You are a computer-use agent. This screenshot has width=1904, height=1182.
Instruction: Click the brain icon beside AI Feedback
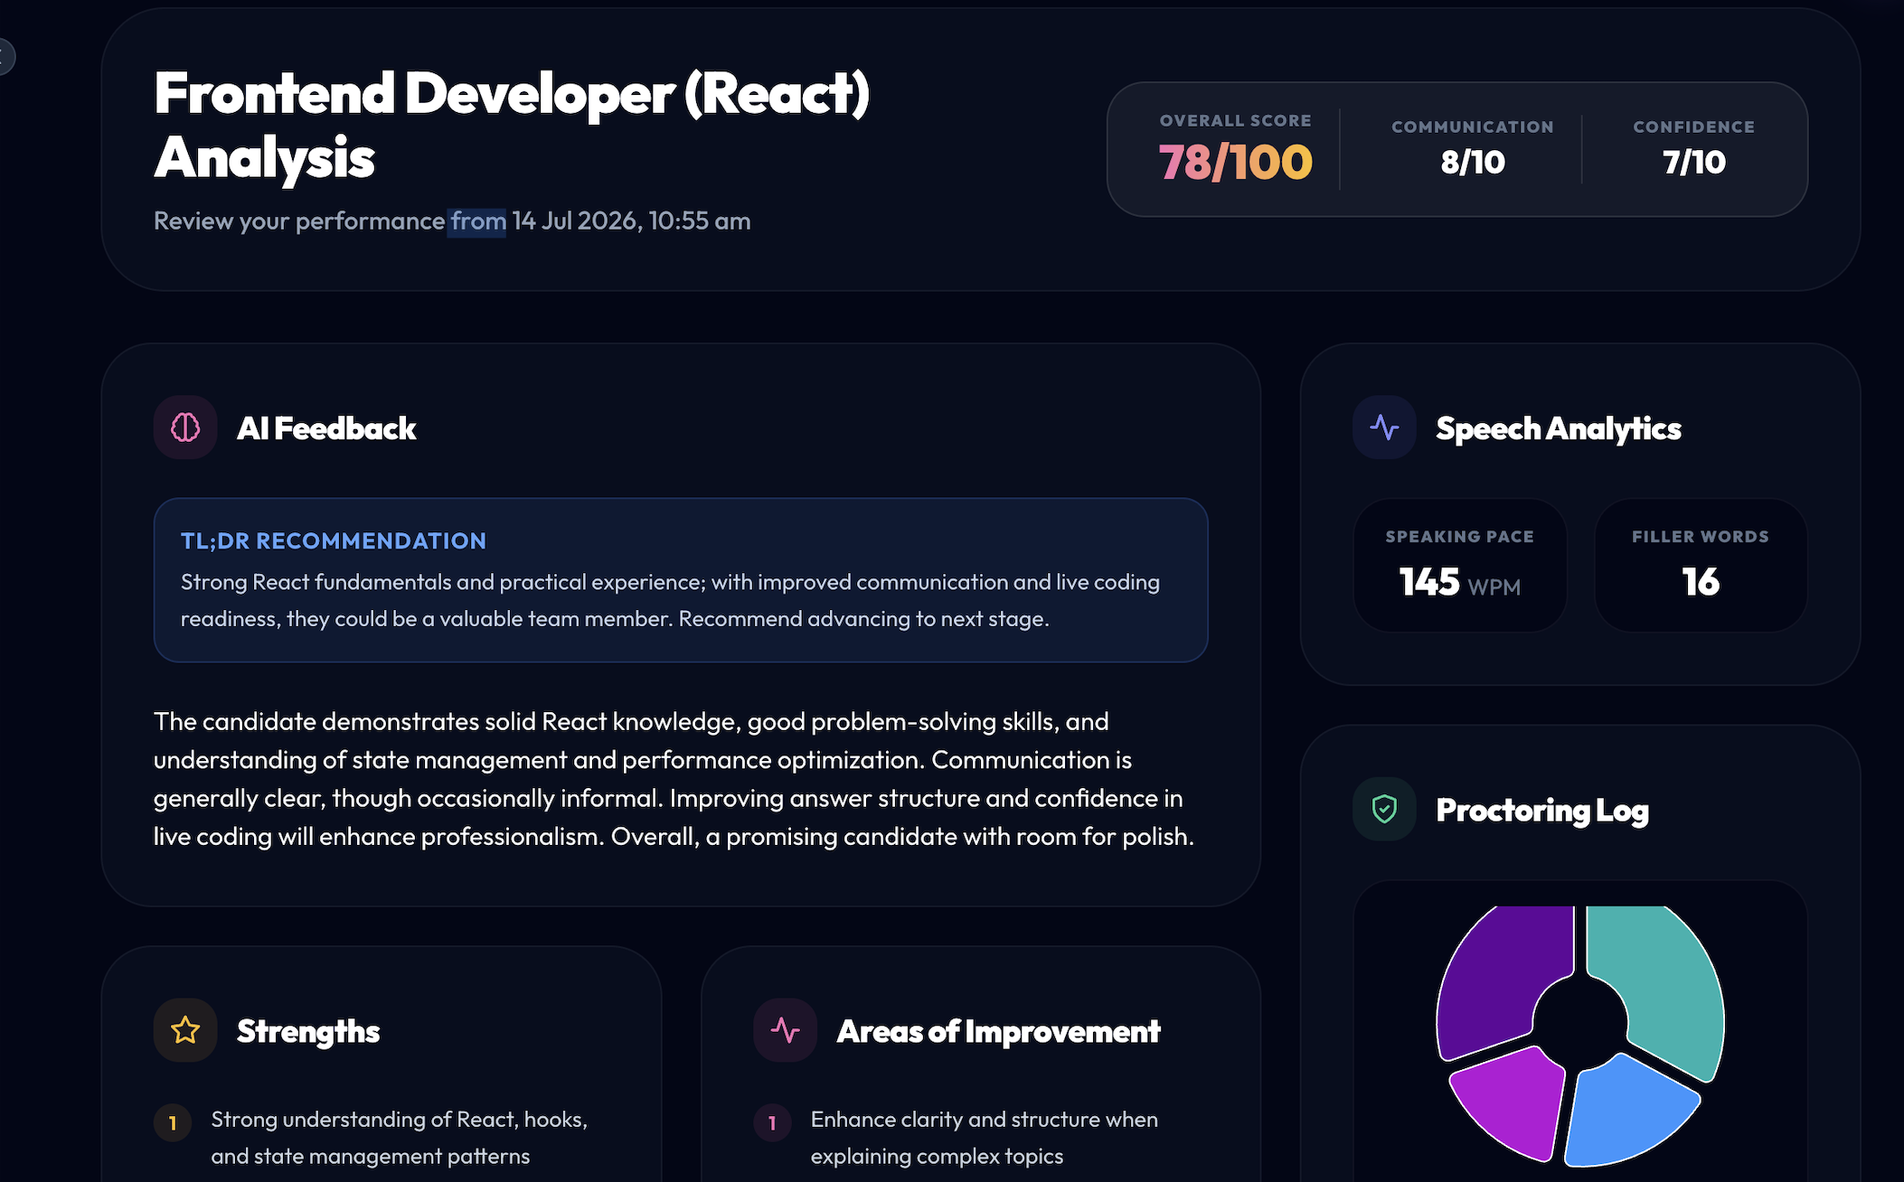[x=185, y=427]
